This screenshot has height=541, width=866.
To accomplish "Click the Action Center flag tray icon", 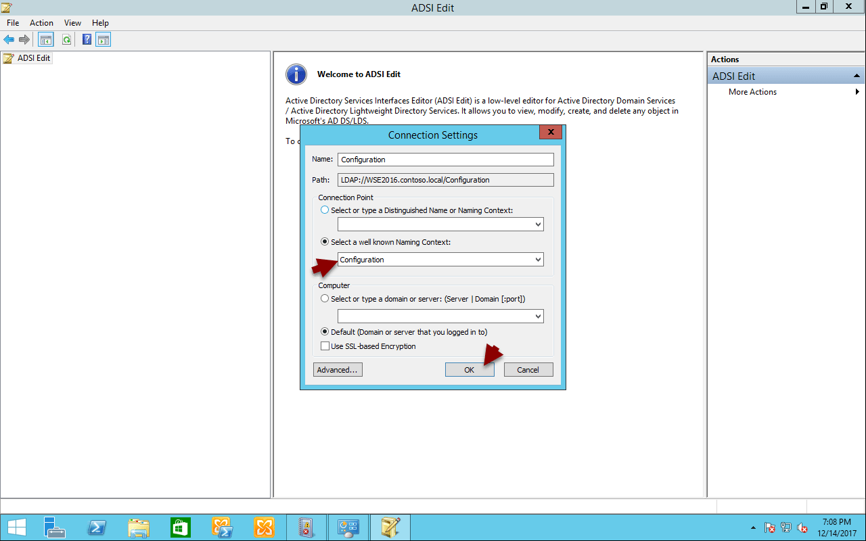I will pyautogui.click(x=770, y=528).
